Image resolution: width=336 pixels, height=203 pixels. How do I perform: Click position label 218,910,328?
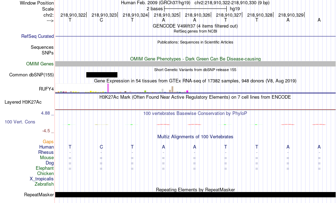pyautogui.click(x=260, y=15)
